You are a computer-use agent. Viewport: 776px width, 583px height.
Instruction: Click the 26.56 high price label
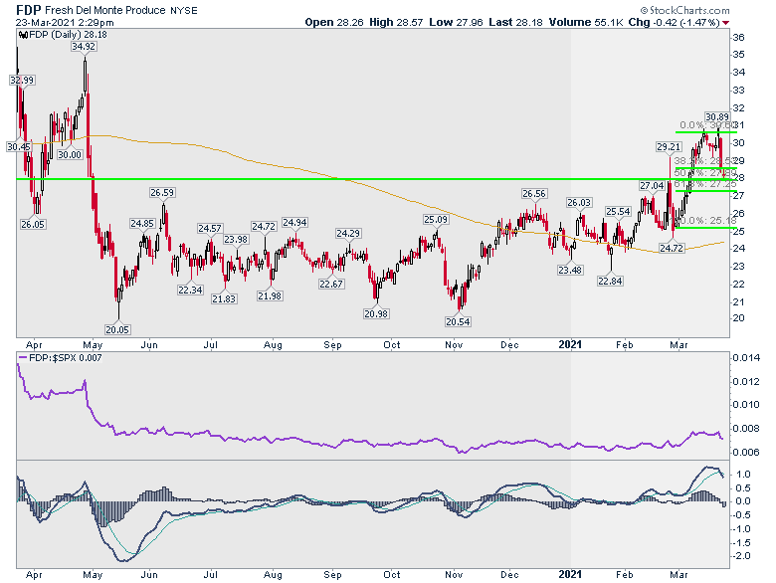pyautogui.click(x=534, y=194)
